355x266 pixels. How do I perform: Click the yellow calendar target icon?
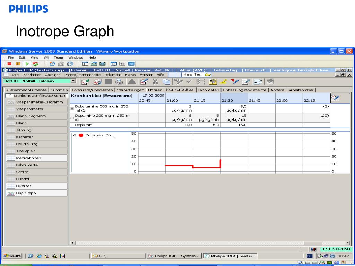tap(213, 82)
